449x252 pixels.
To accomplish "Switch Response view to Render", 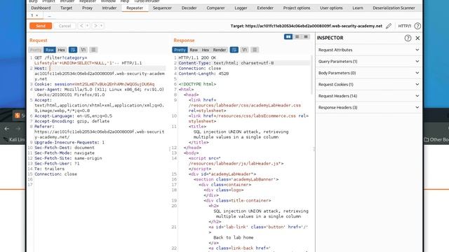I will tap(220, 50).
